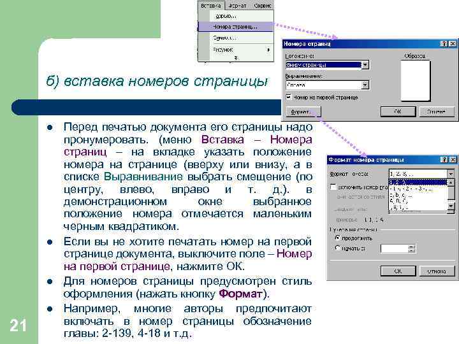Click OK in Номера страниц dialog
Screen dimensions: 459x344
[x=398, y=111]
